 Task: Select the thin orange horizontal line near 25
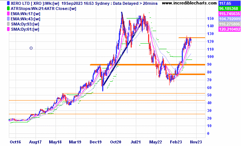point(107,114)
